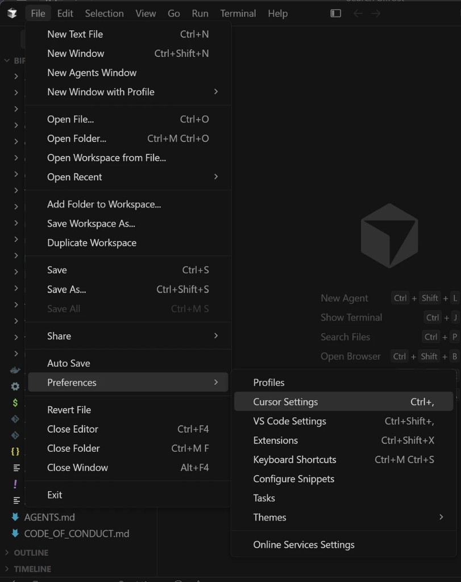Click the AGENTS.md markdown icon
The height and width of the screenshot is (582, 461).
click(15, 517)
